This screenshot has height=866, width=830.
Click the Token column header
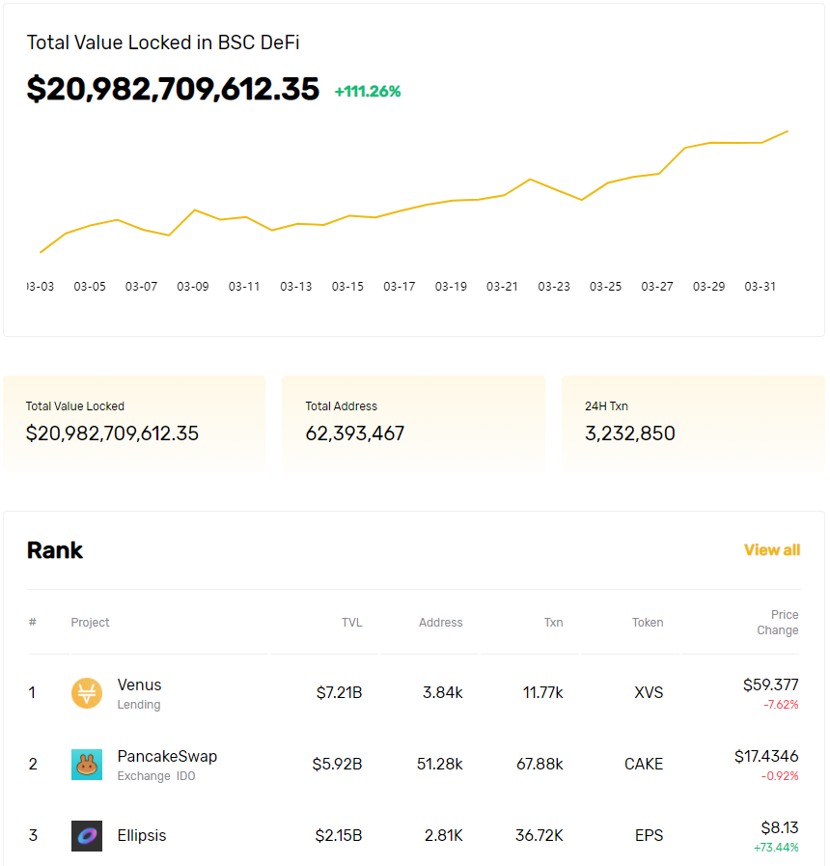[x=648, y=623]
